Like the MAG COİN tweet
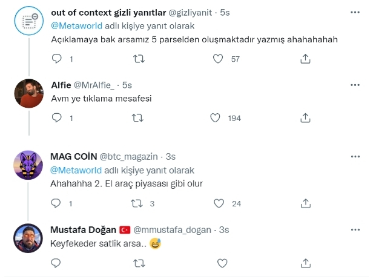The image size is (373, 279). pos(220,204)
